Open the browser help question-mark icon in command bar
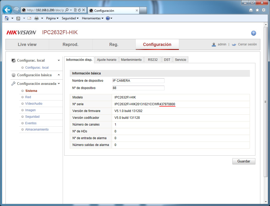Viewport: 270px width, 206px height. pyautogui.click(x=108, y=18)
